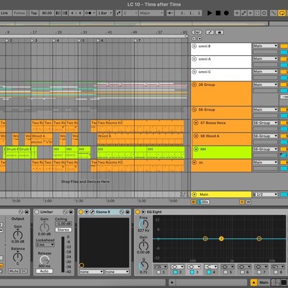Viewport: 288px width, 288px height.
Task: Click Re-enable Automation arrow icon
Action: (251, 13)
